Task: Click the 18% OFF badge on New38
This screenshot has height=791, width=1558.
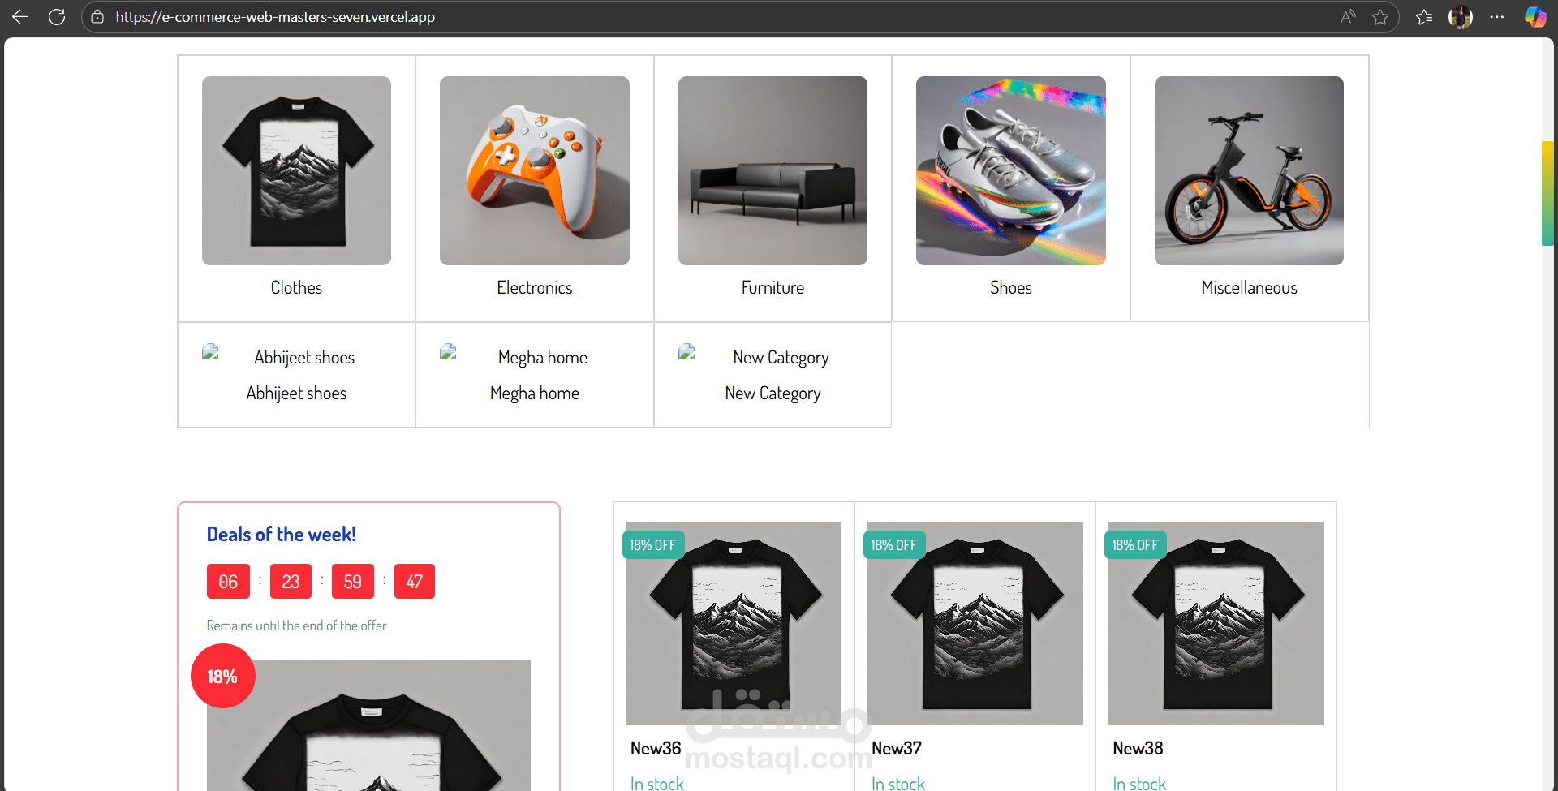Action: (1135, 545)
